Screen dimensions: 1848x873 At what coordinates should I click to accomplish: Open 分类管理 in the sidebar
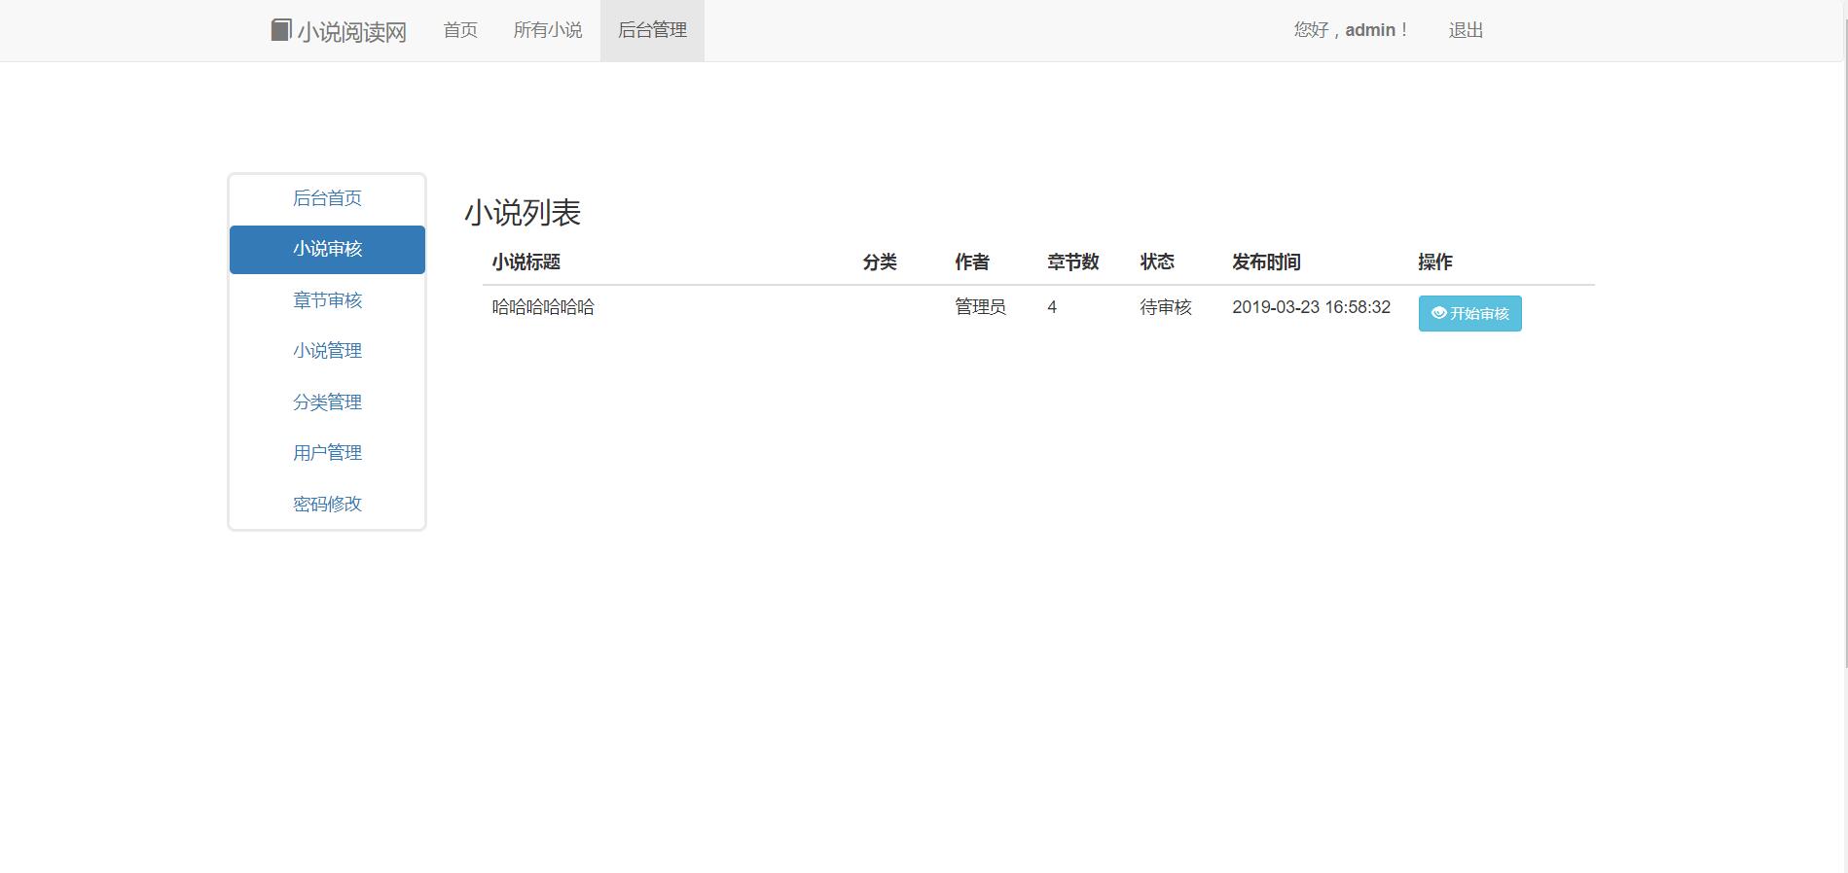tap(327, 402)
